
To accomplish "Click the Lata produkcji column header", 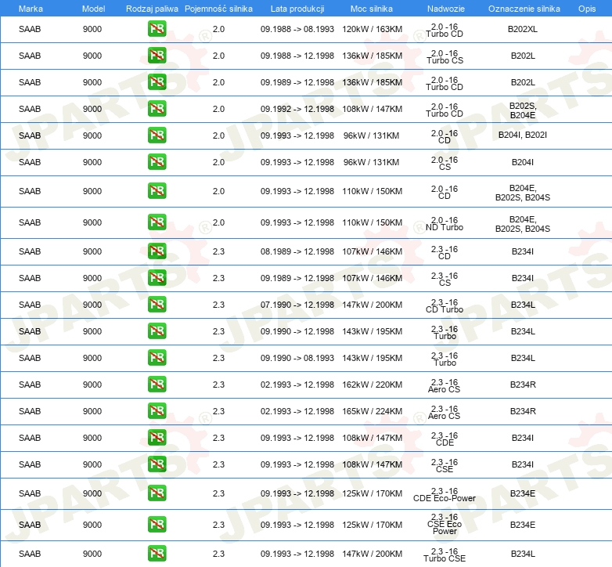I will 297,9.
